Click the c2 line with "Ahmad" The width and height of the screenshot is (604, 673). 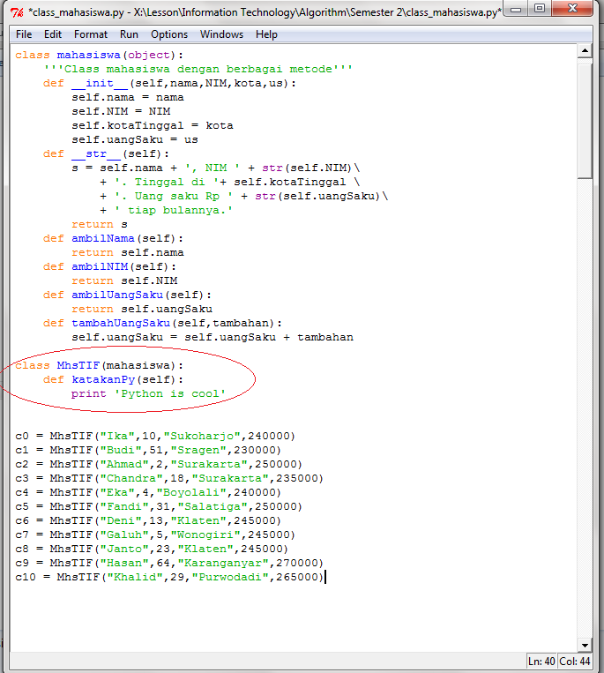coord(159,465)
